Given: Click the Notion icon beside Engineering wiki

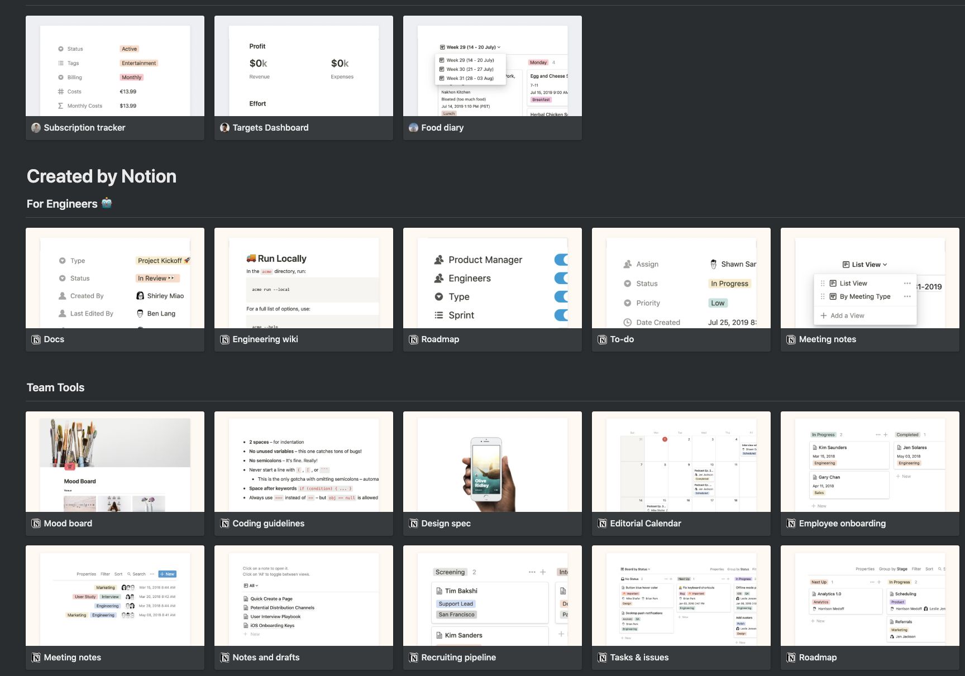Looking at the screenshot, I should [225, 339].
